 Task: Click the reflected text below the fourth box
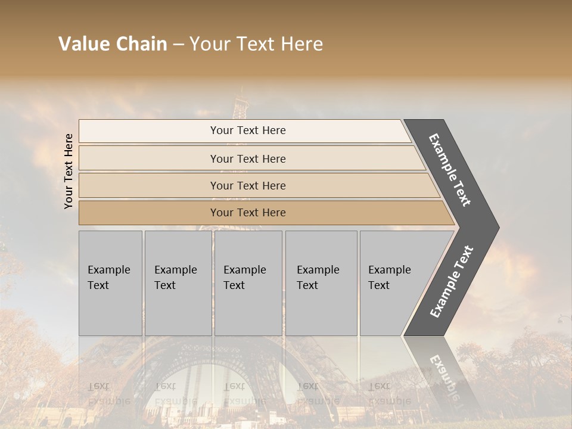[x=317, y=394]
